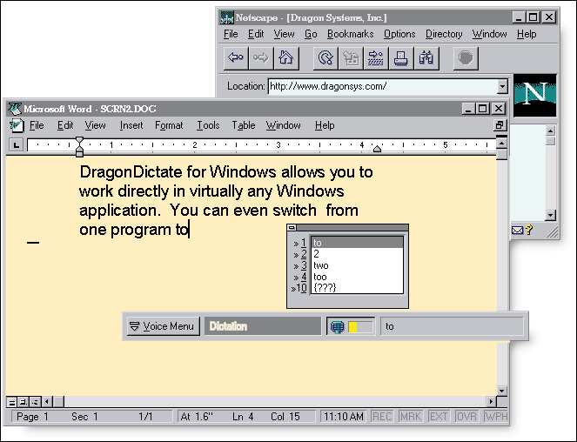Viewport: 577px width, 442px height.
Task: Toggle OVR overtype mode in status bar
Action: (466, 417)
